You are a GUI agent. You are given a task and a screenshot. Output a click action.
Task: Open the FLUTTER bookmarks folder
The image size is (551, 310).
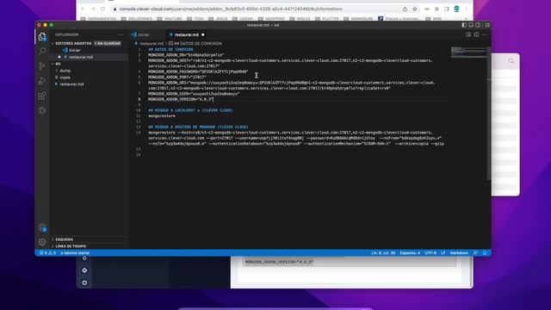coord(327,19)
